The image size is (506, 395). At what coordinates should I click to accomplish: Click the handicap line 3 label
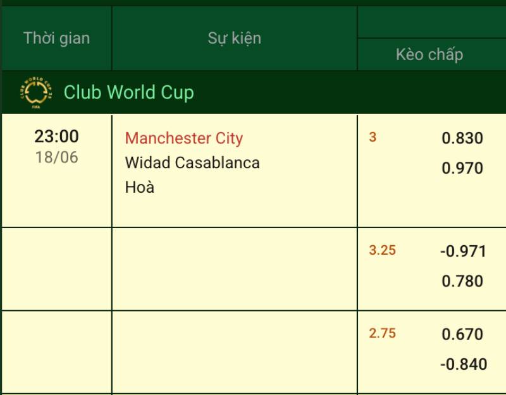tap(373, 137)
